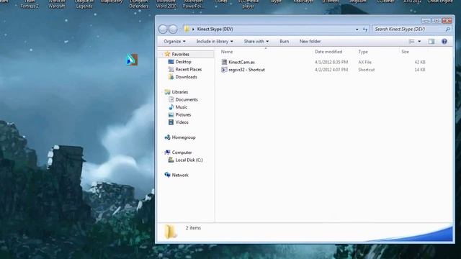Click the refresh button beside address bar
The height and width of the screenshot is (259, 461).
[x=365, y=29]
